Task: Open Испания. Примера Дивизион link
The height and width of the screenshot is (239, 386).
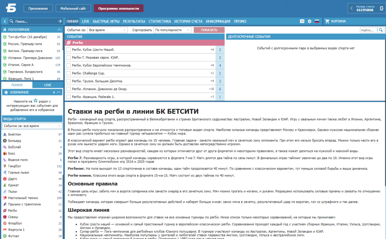Action: (30, 58)
